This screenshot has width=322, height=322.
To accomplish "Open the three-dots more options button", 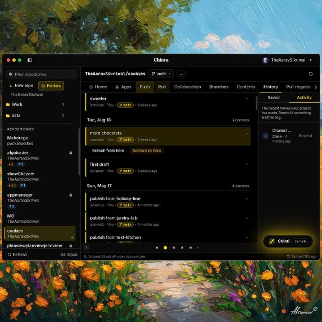I will [181, 74].
